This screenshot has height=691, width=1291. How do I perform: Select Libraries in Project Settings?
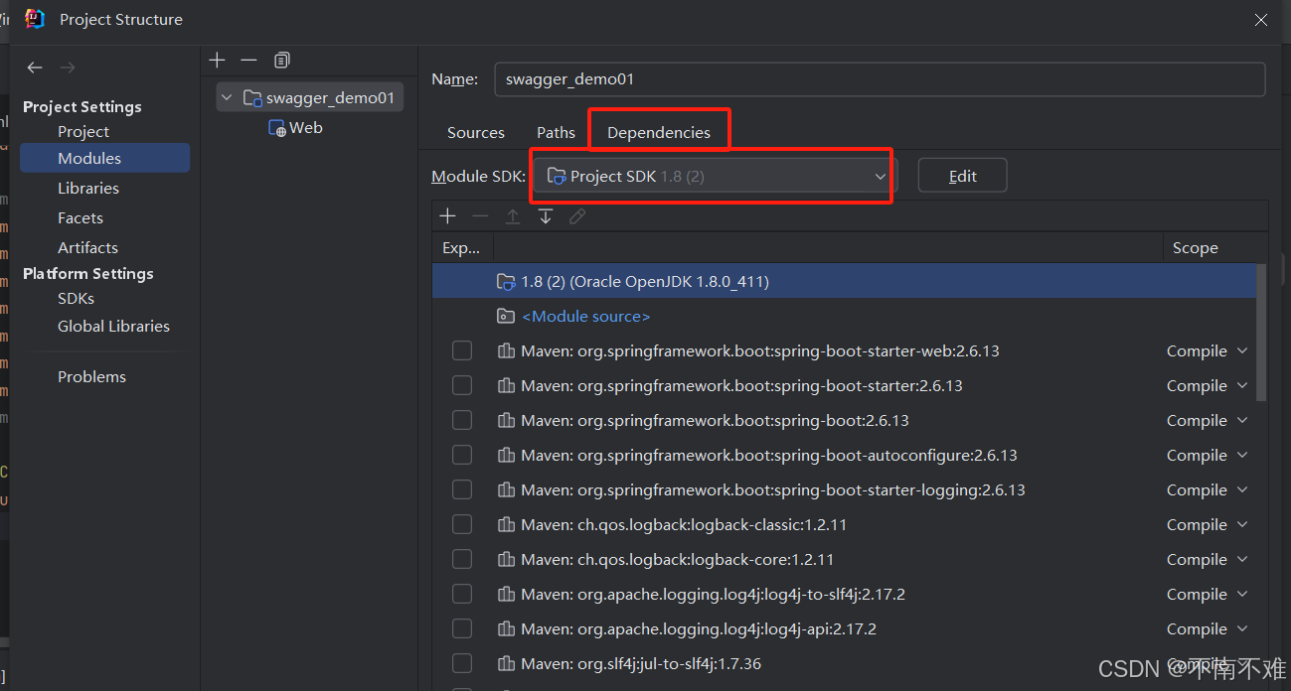click(88, 188)
